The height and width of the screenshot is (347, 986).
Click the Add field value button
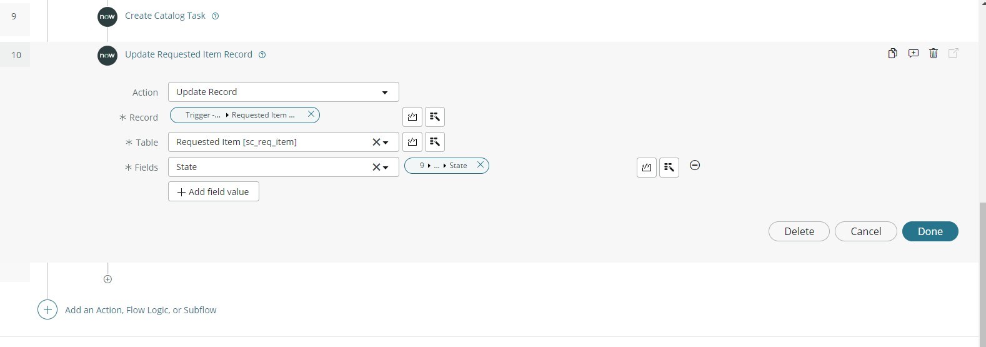point(213,192)
